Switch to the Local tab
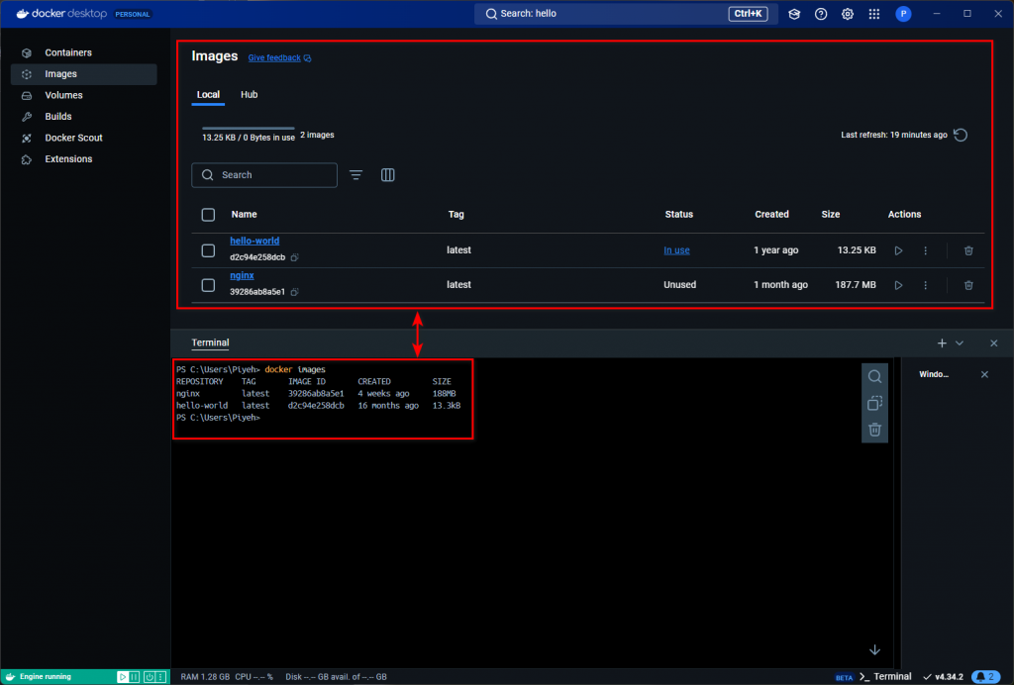 208,95
